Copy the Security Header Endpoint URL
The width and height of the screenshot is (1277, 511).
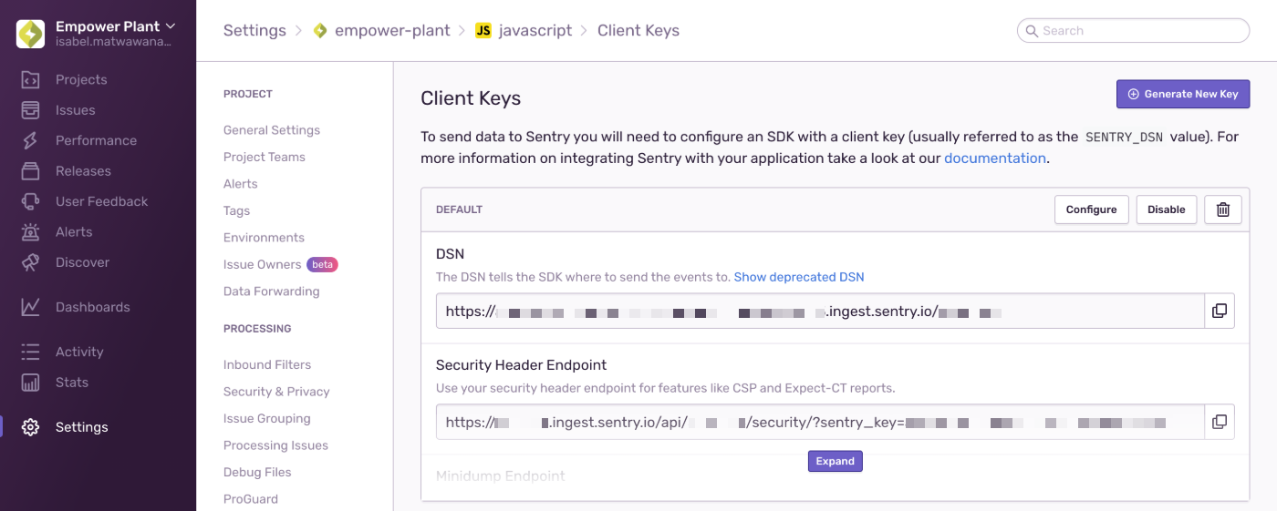[x=1220, y=422]
